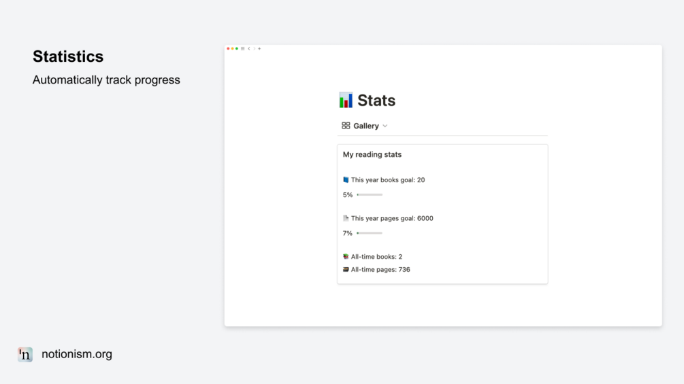Click the emoji beside All-time pages
The width and height of the screenshot is (684, 384).
click(x=346, y=270)
